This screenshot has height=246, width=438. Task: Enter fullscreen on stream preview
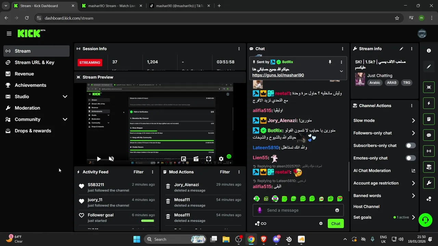[208, 159]
